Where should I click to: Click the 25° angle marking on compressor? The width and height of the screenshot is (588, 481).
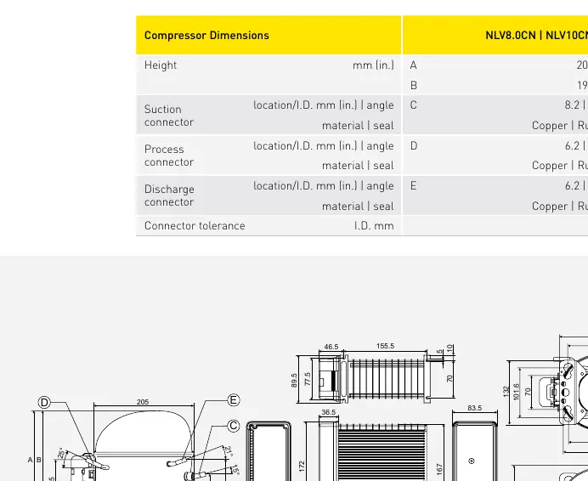click(x=61, y=453)
